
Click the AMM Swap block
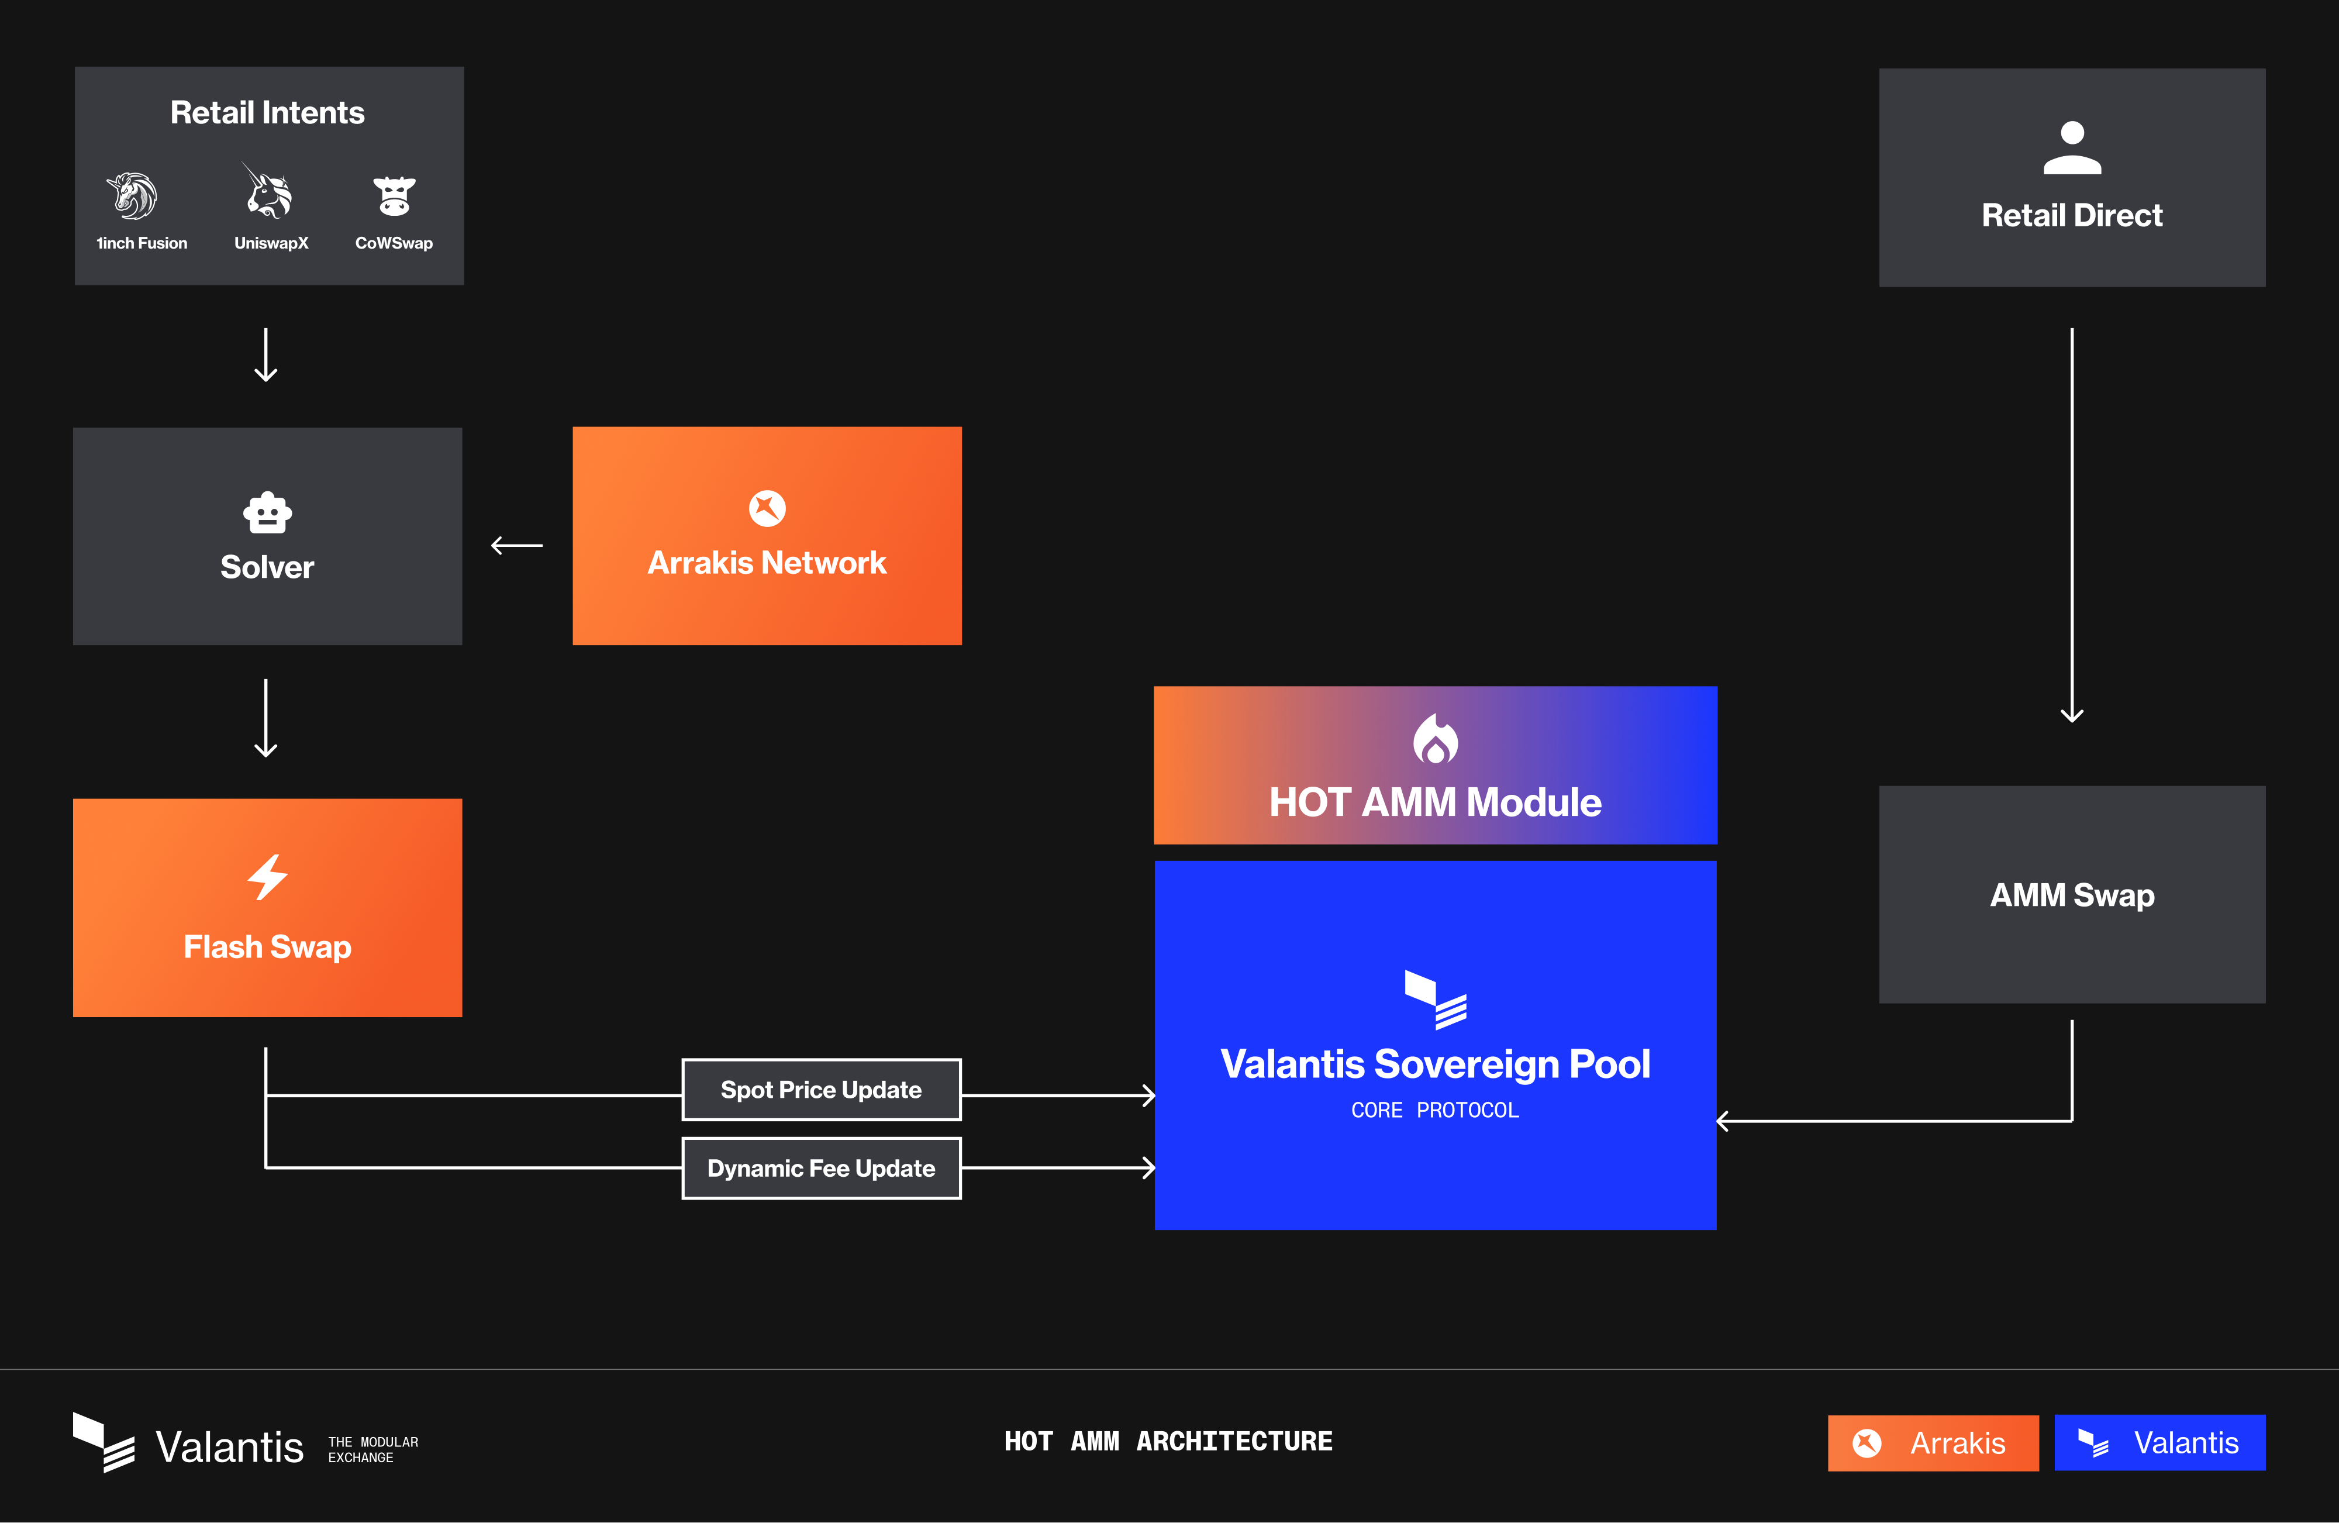tap(2072, 894)
